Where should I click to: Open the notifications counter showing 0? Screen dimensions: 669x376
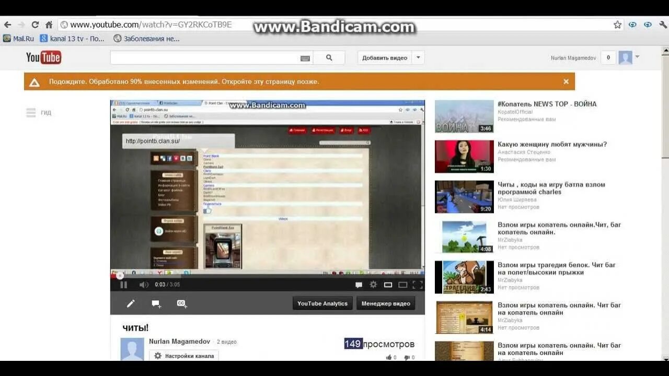608,58
